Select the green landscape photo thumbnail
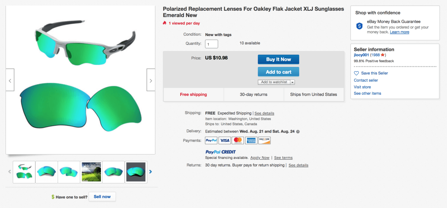 tap(91, 172)
